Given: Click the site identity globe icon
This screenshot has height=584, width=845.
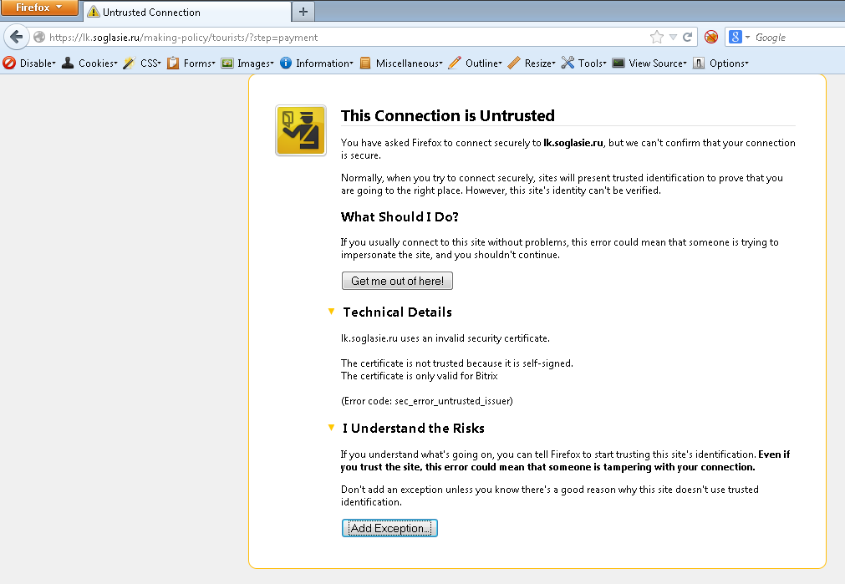Looking at the screenshot, I should click(x=39, y=37).
